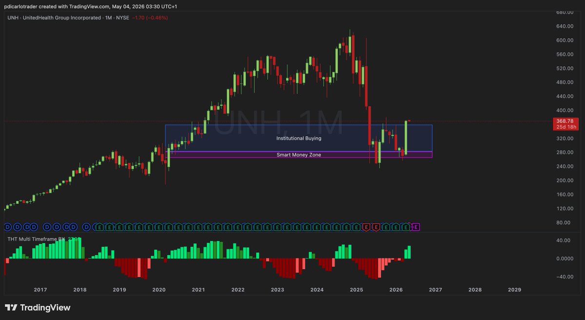This screenshot has height=320, width=585.
Task: Click the 600.00 price axis label
Action: [x=565, y=40]
